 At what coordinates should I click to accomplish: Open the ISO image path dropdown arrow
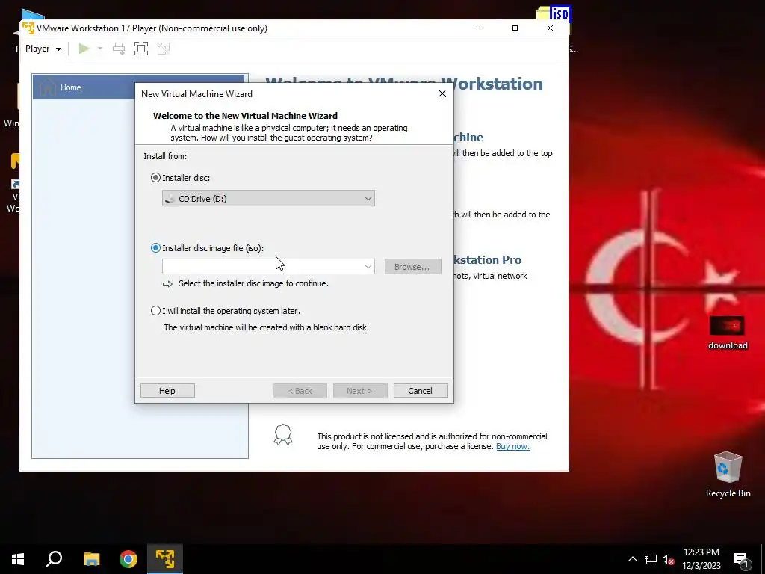[368, 267]
